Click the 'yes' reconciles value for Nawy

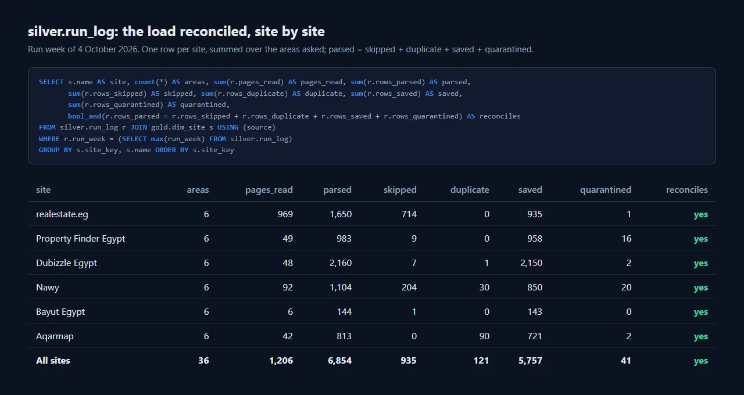[701, 288]
